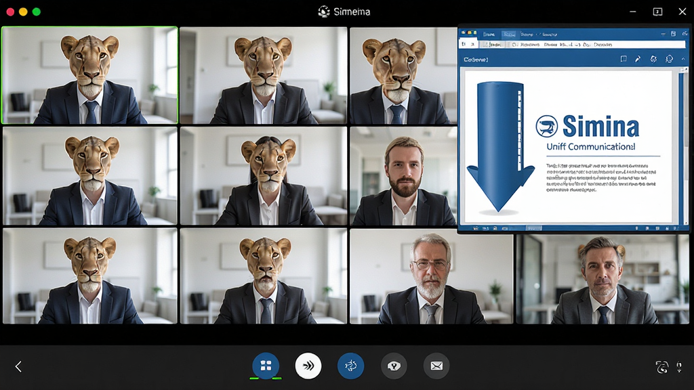This screenshot has width=694, height=390.
Task: Click the white double-chevron forward button
Action: click(308, 366)
